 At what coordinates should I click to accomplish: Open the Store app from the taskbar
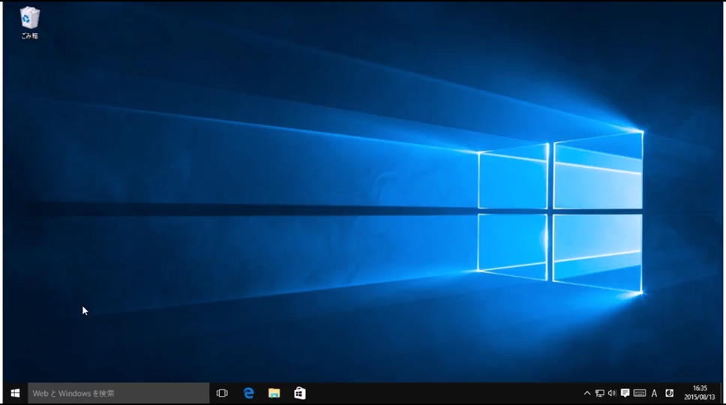pyautogui.click(x=299, y=393)
